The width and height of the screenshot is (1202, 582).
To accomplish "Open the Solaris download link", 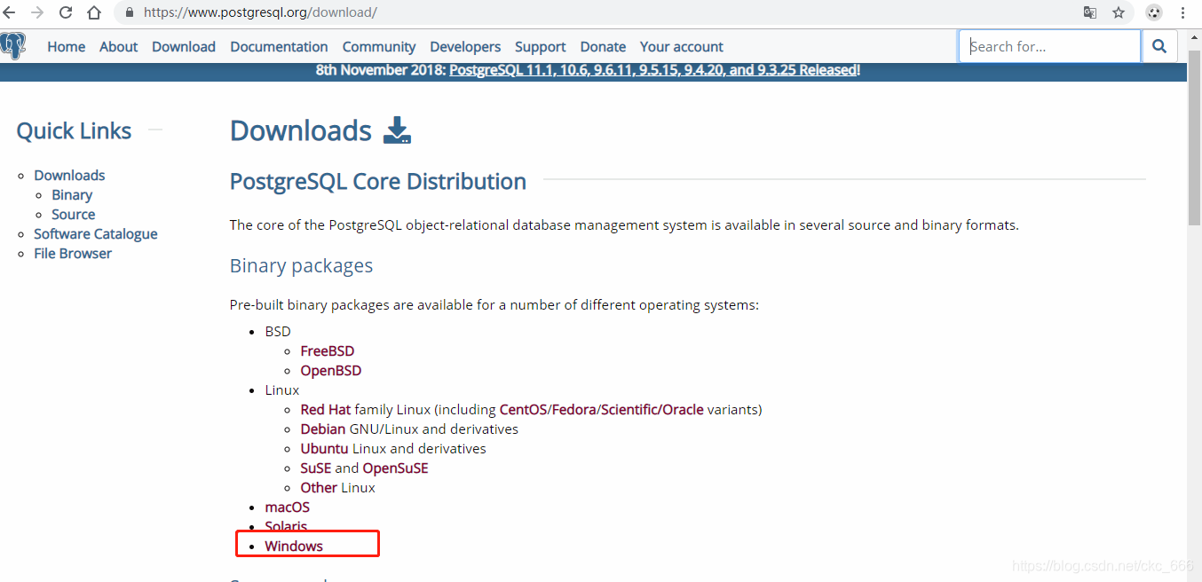I will point(286,527).
